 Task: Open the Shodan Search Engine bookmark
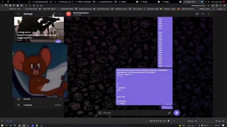[x=87, y=9]
